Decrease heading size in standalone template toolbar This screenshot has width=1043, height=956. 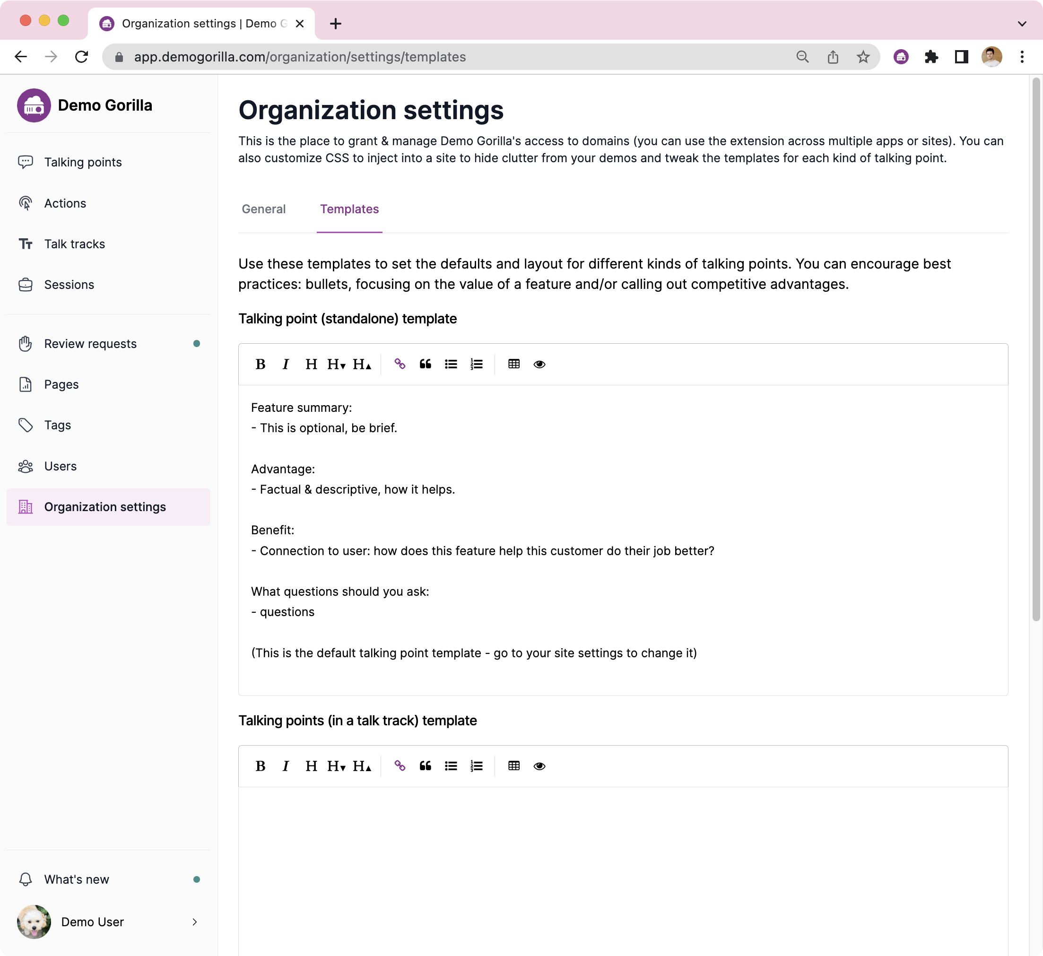(336, 364)
